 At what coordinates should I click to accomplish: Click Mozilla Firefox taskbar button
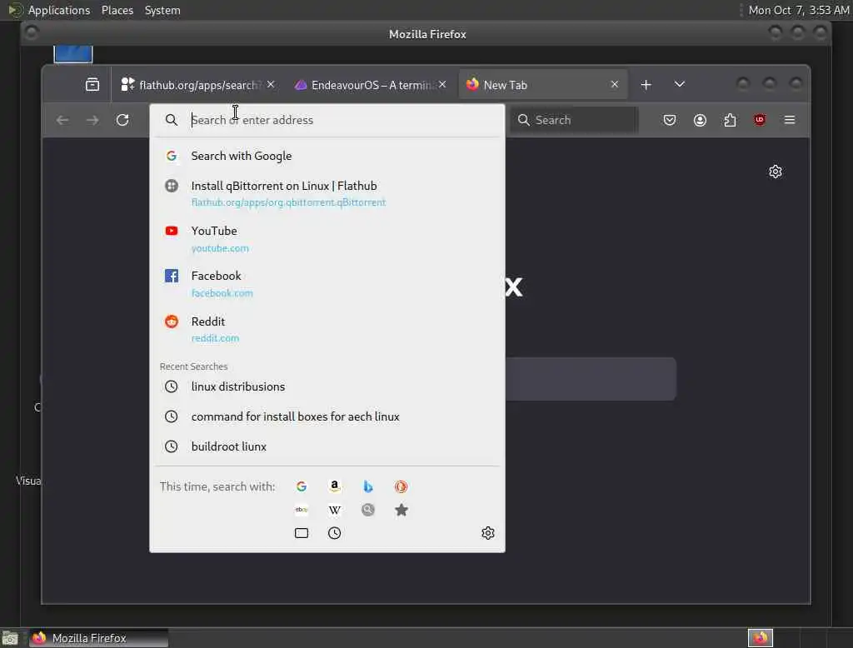coord(98,638)
